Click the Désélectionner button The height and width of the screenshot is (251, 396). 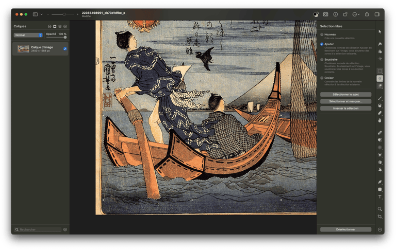[x=345, y=229]
